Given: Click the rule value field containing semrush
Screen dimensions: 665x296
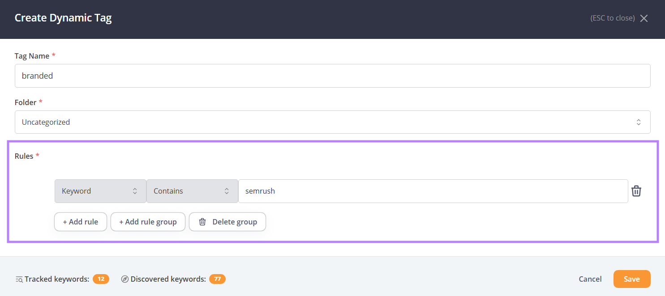Looking at the screenshot, I should pos(433,191).
